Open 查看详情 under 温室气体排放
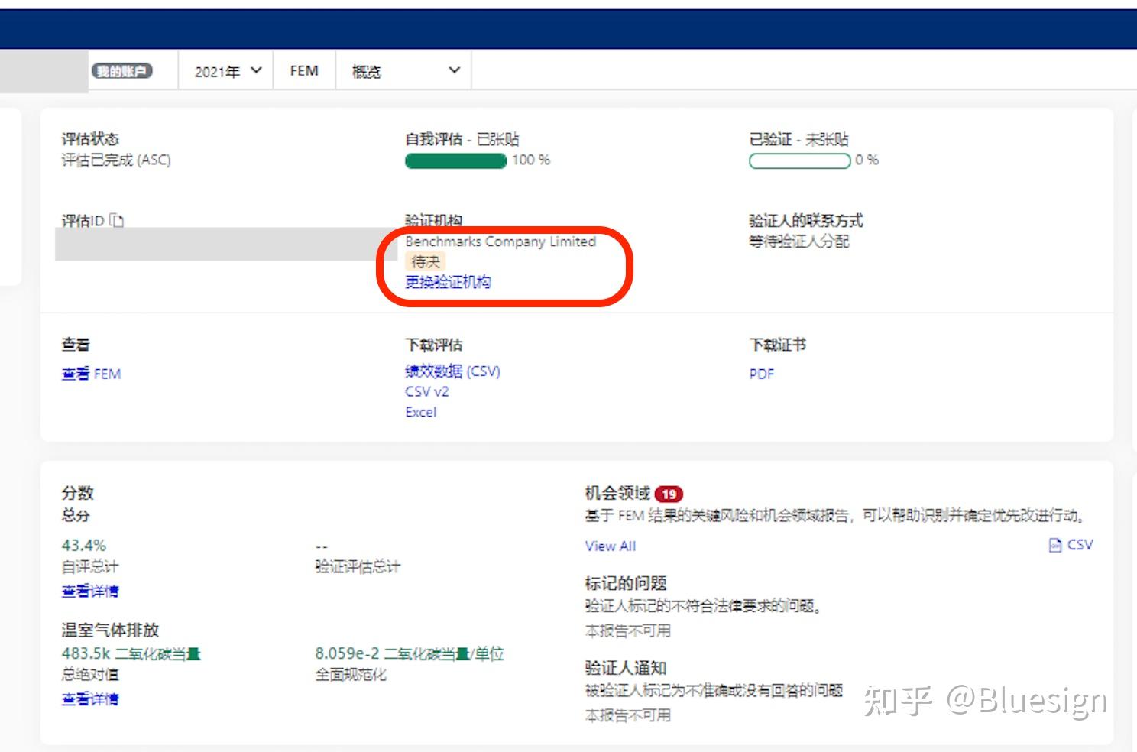The width and height of the screenshot is (1137, 752). point(89,699)
